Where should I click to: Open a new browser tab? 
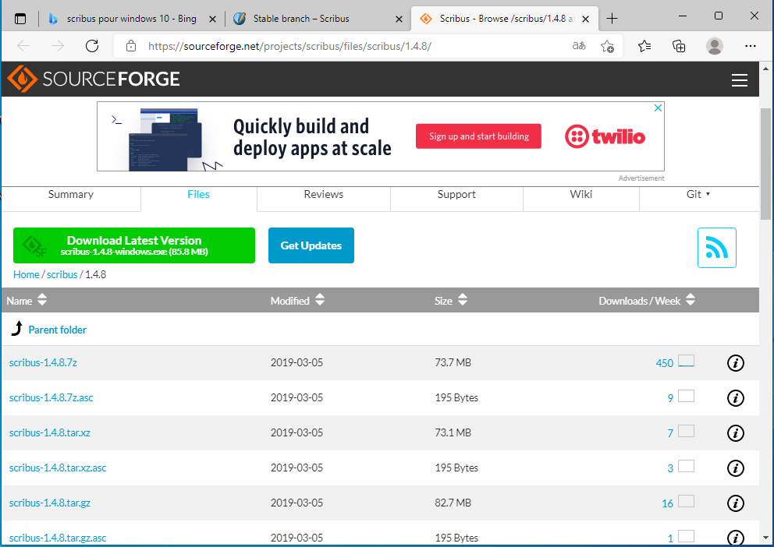[x=612, y=19]
